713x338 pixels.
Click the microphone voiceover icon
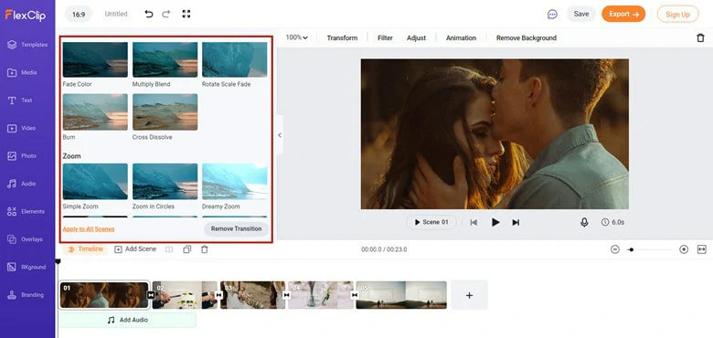point(584,222)
